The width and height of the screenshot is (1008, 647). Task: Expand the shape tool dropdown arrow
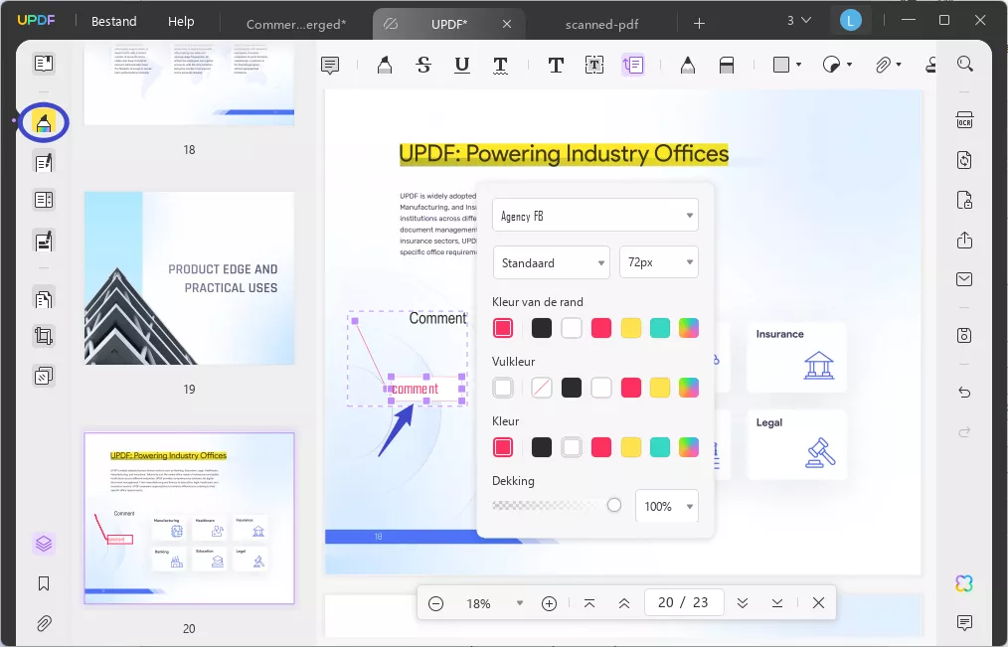[x=798, y=65]
